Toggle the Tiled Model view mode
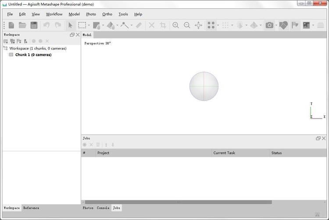The image size is (329, 220). [254, 25]
